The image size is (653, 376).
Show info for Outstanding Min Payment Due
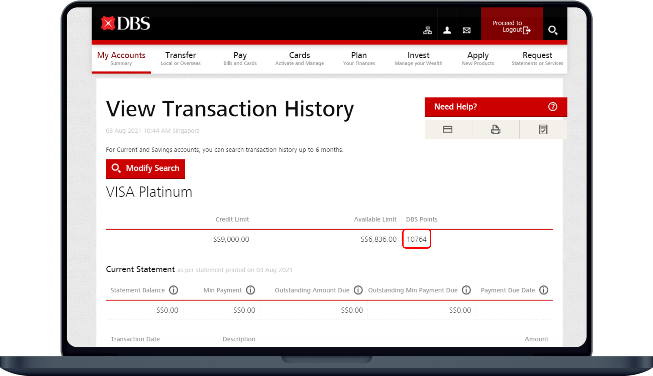[466, 290]
